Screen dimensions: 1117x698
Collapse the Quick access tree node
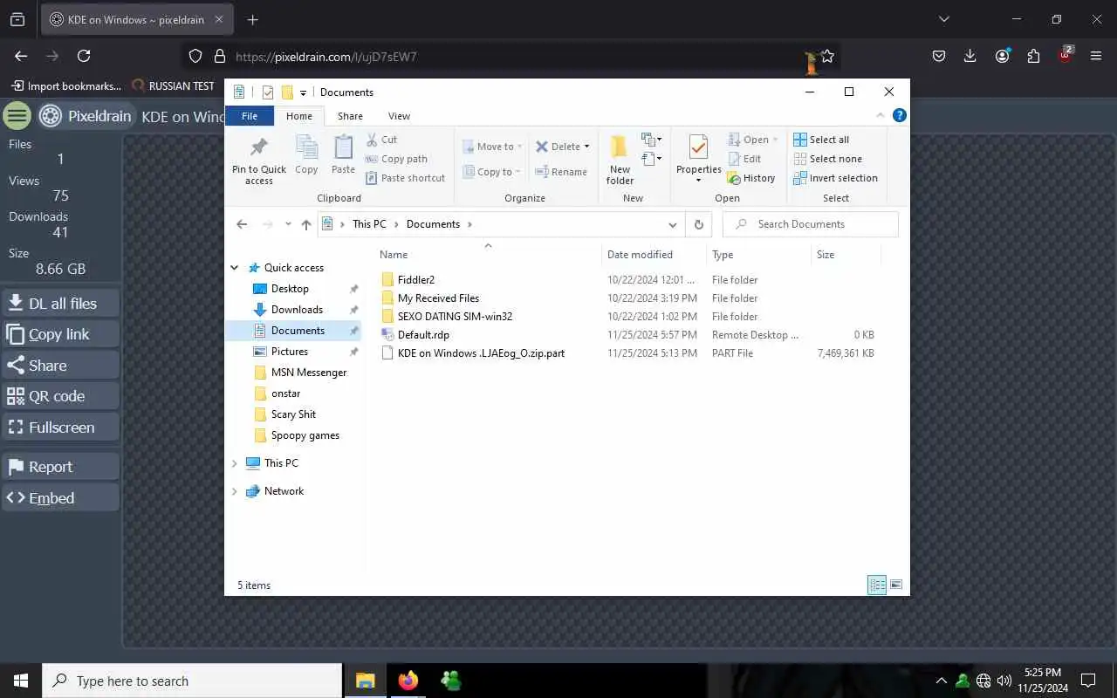(x=234, y=268)
